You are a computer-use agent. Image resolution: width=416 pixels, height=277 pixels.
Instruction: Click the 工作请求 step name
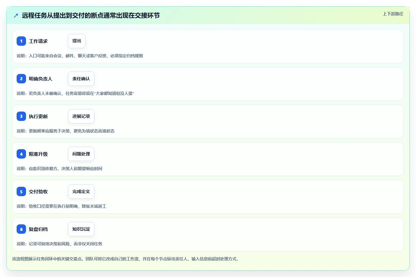pos(38,41)
